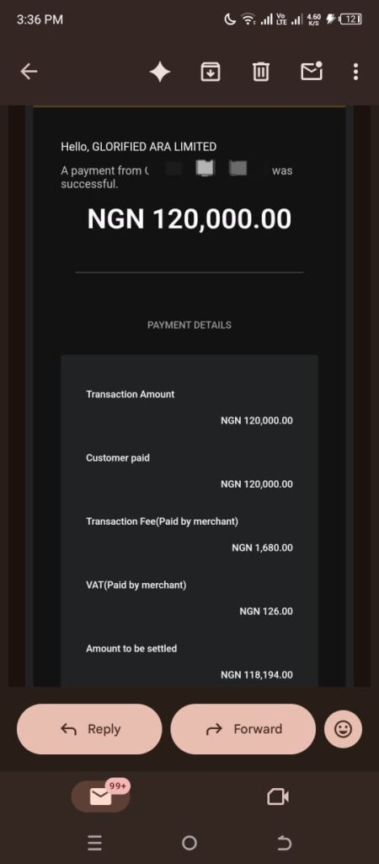379x864 pixels.
Task: Open the three-dot more options menu
Action: (x=356, y=72)
